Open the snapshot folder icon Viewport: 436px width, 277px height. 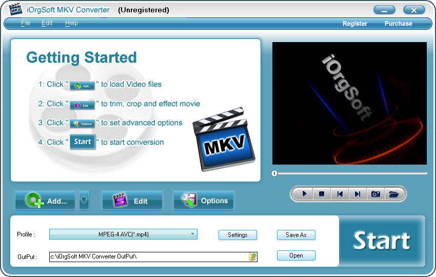pos(394,194)
